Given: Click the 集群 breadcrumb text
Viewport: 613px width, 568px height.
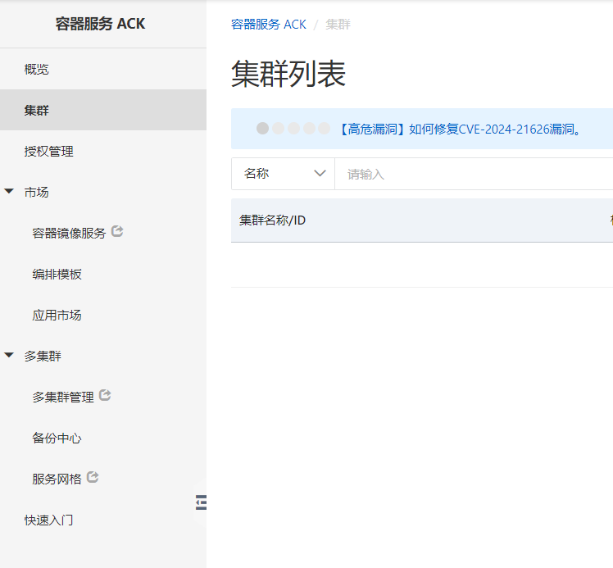Looking at the screenshot, I should 338,25.
